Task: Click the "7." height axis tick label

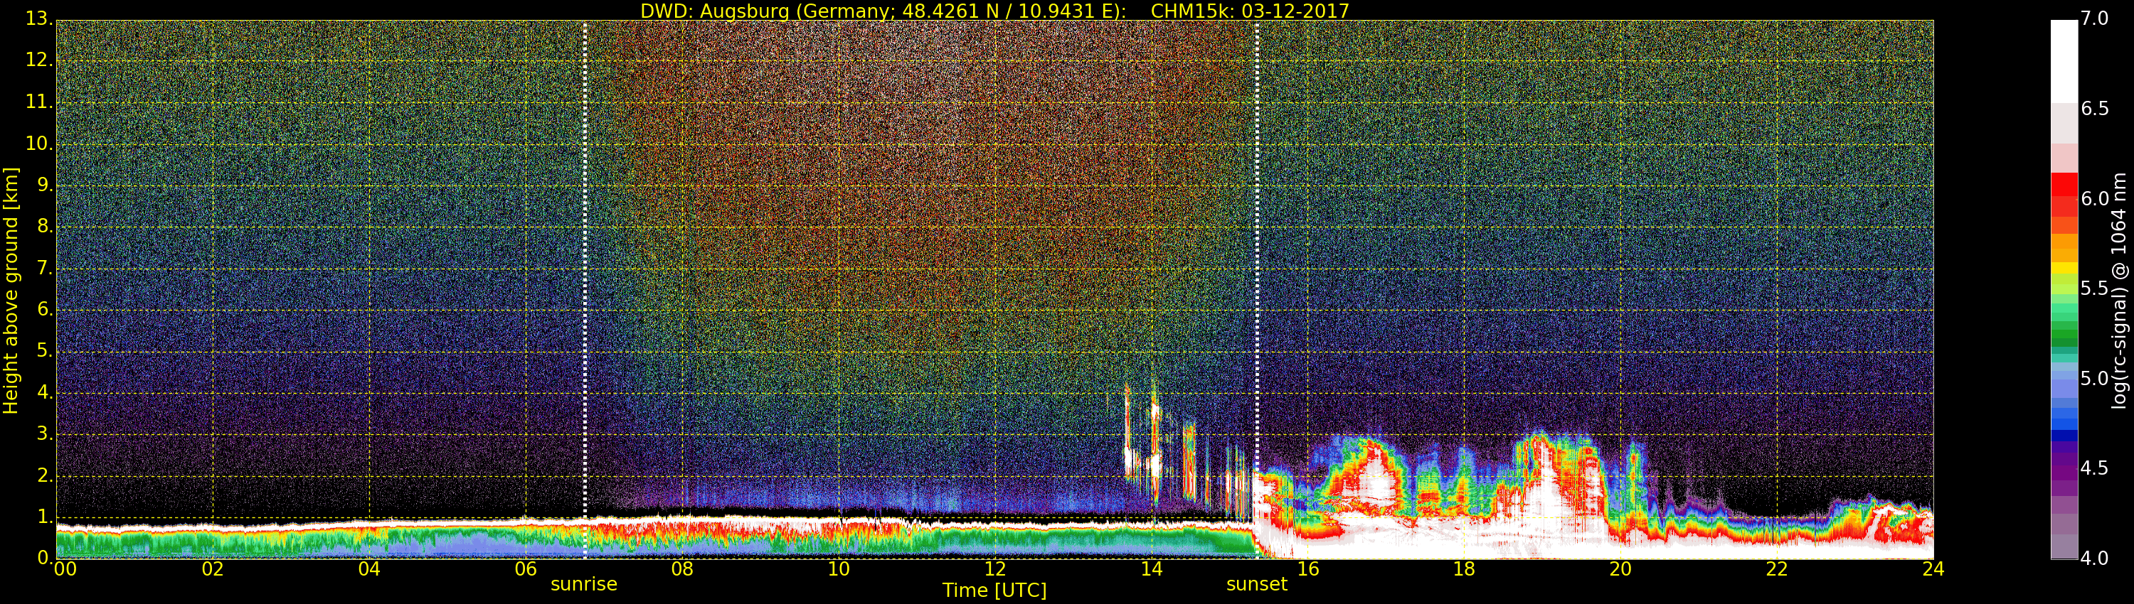Action: [45, 268]
